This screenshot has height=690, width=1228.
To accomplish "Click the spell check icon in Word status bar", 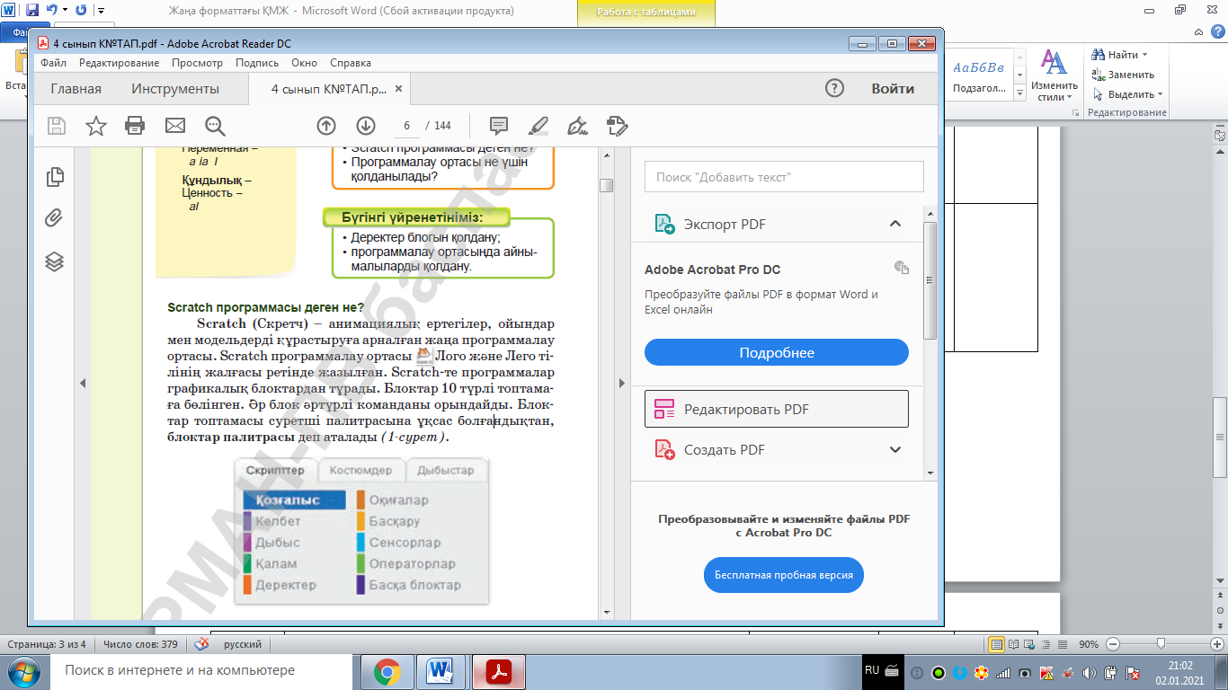I will pyautogui.click(x=202, y=644).
